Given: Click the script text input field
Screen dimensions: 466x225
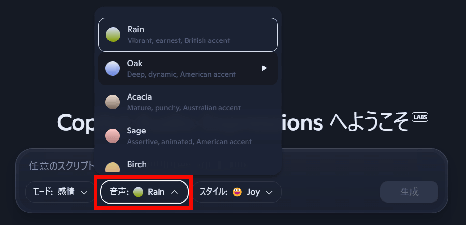Looking at the screenshot, I should click(x=58, y=166).
